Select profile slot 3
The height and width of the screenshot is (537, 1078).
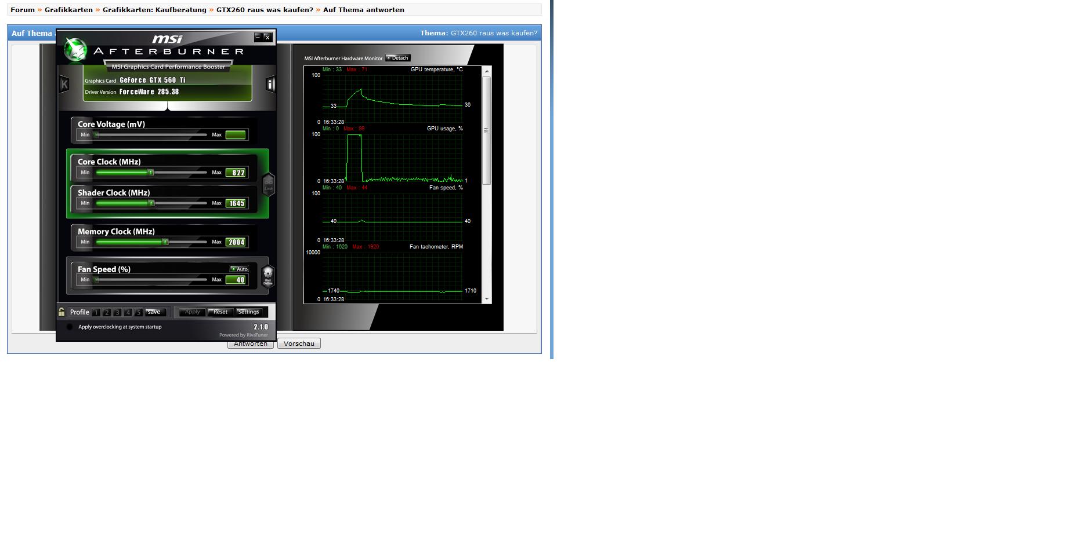[117, 312]
